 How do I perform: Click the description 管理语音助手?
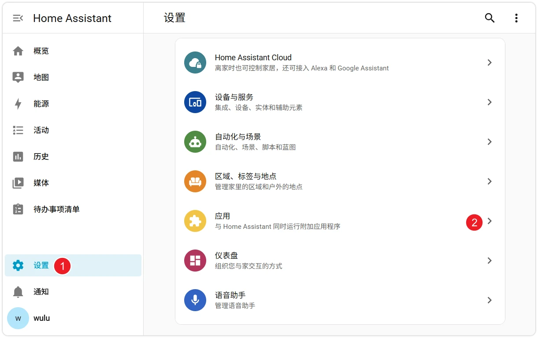(235, 305)
